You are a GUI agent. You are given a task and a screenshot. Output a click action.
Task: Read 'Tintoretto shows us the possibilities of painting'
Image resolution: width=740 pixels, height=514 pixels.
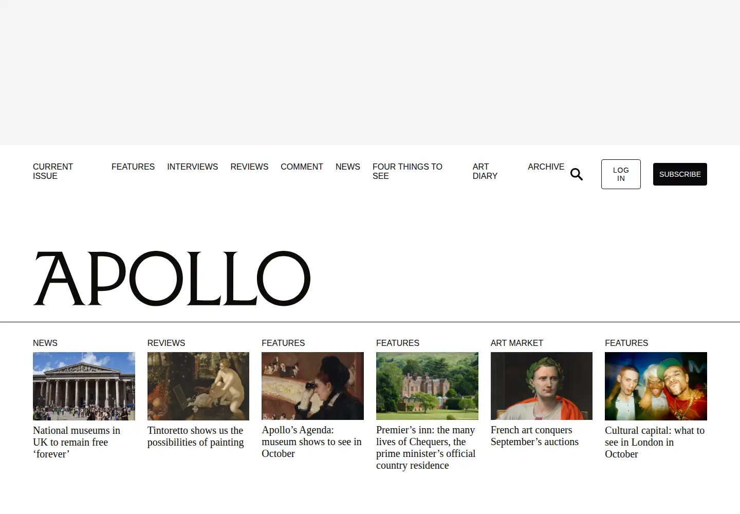pyautogui.click(x=196, y=436)
